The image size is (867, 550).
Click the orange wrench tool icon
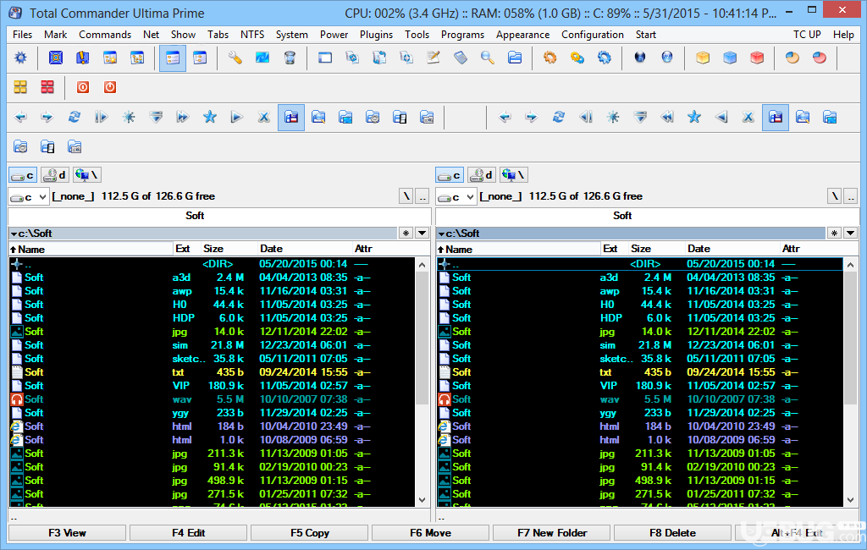[235, 58]
